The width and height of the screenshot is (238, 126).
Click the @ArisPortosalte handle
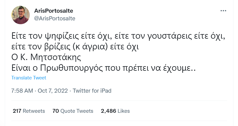click(x=54, y=18)
